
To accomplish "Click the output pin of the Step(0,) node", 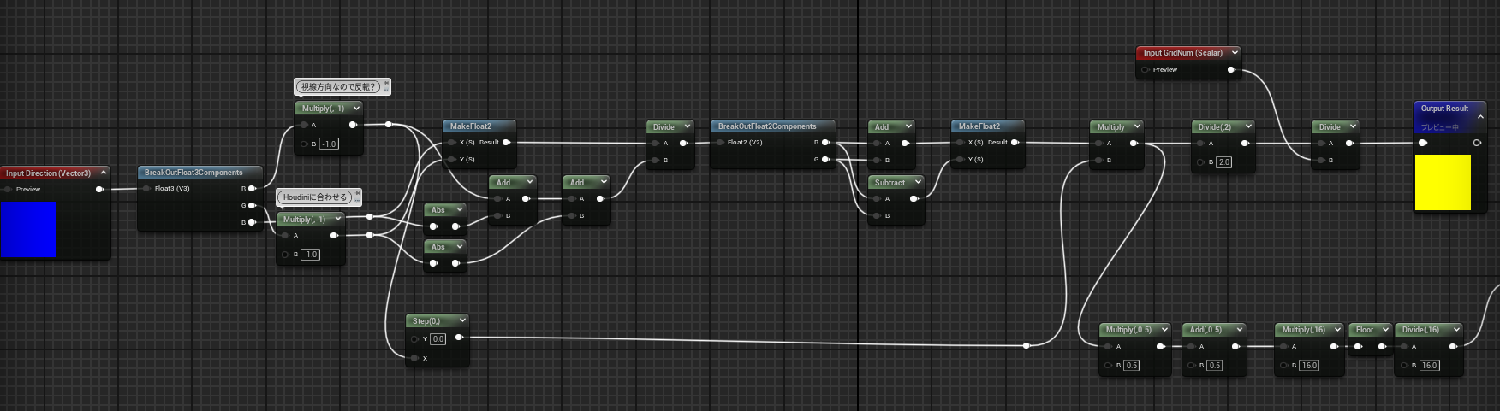I will [459, 338].
